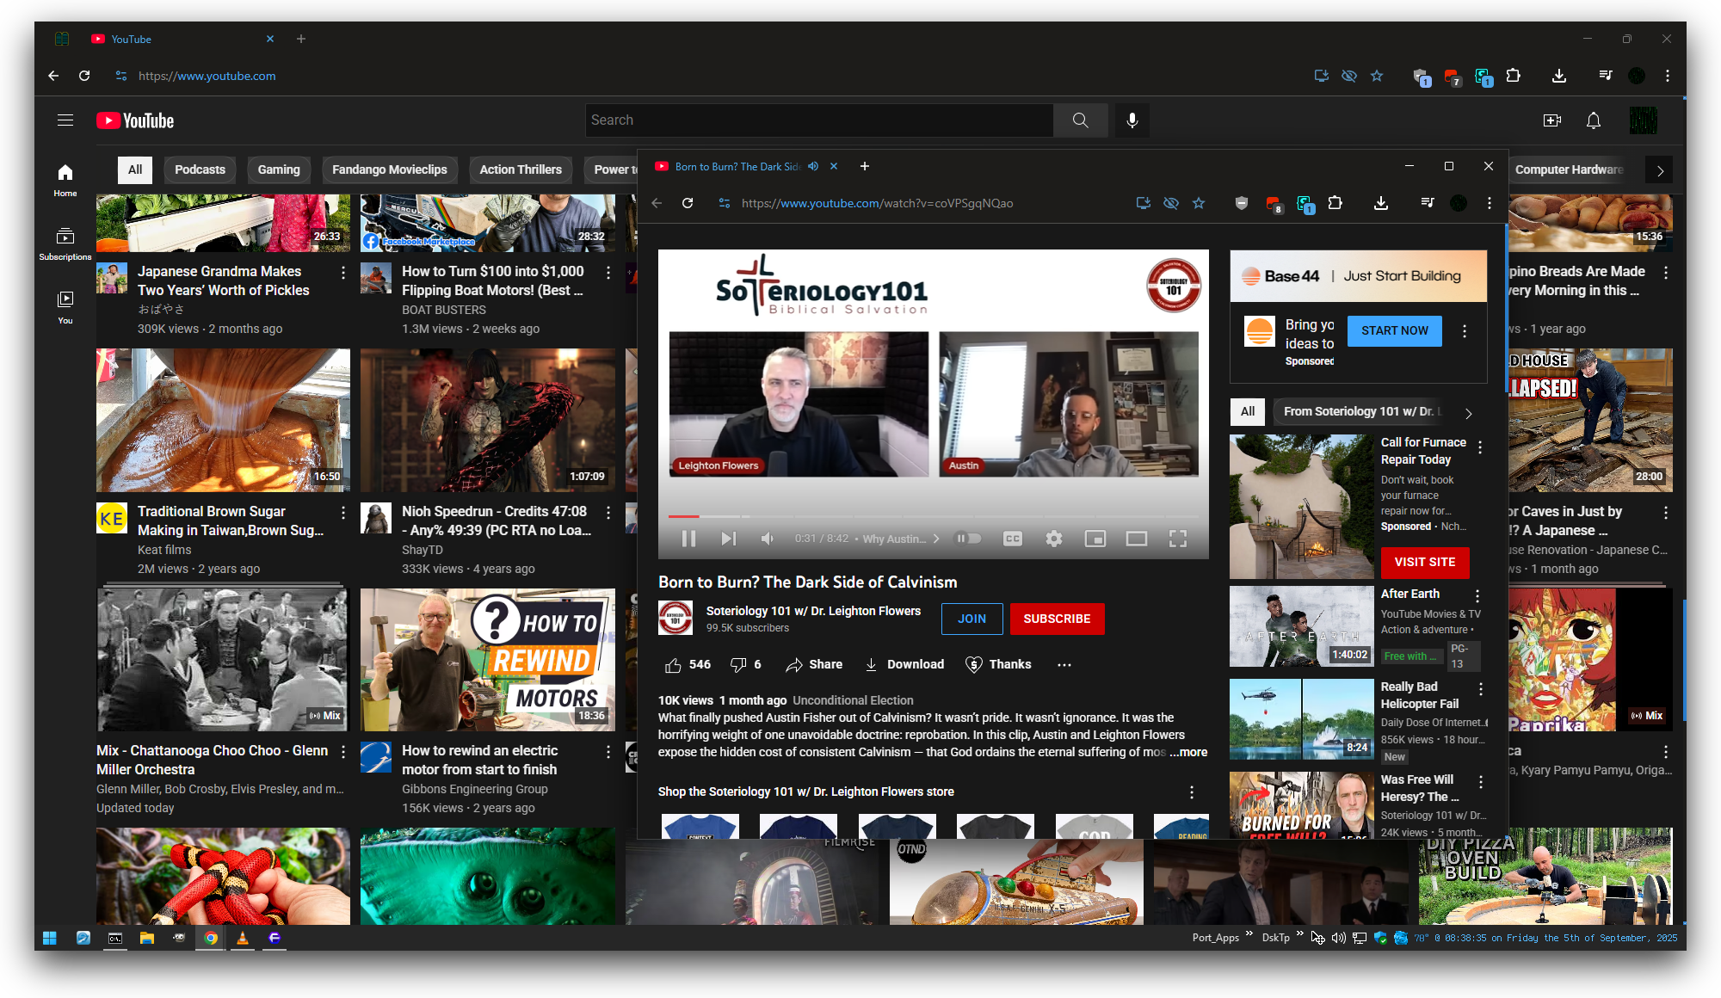Click the SUBSCRIBE button

pyautogui.click(x=1057, y=619)
